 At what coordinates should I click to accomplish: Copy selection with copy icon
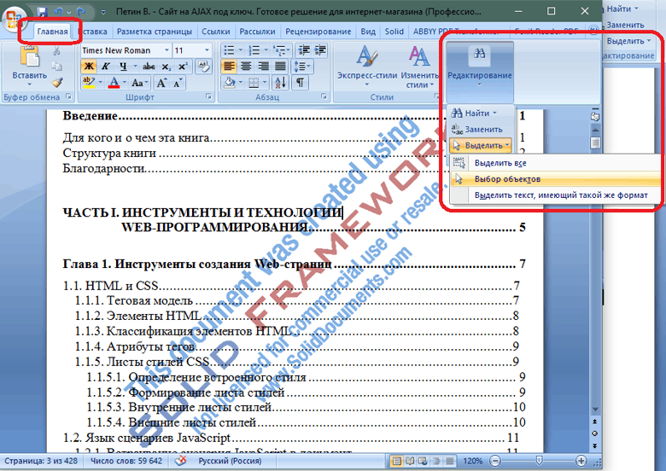pos(56,67)
